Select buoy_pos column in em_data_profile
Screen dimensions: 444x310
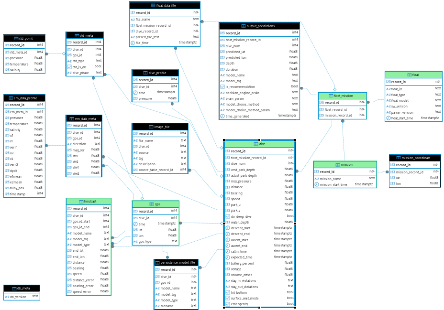point(24,188)
